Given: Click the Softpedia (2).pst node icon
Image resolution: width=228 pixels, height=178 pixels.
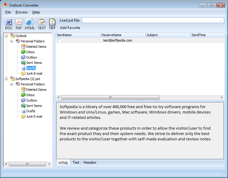Looking at the screenshot, I should (x=13, y=79).
